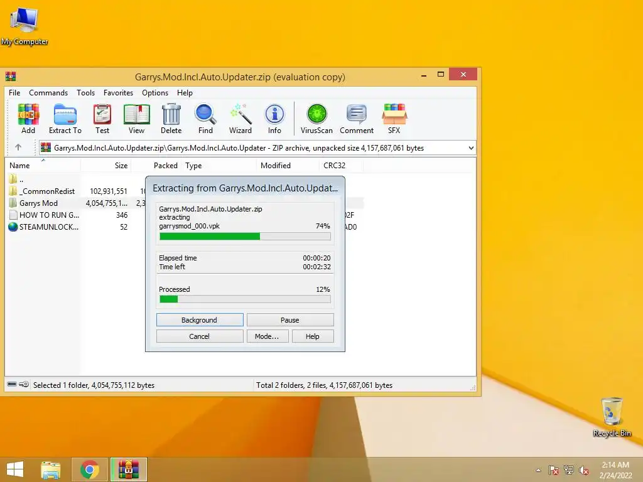Click the muted volume tray icon
The width and height of the screenshot is (643, 482).
click(584, 470)
